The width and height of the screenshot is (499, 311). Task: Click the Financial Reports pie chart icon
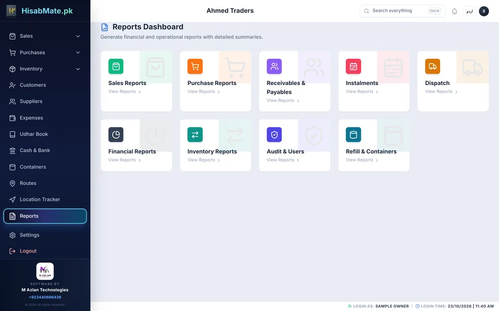click(x=116, y=134)
